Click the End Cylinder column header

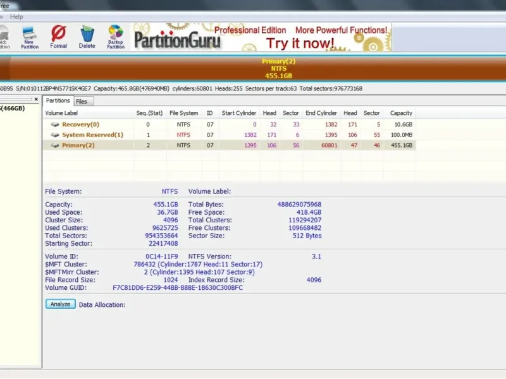[x=321, y=113]
